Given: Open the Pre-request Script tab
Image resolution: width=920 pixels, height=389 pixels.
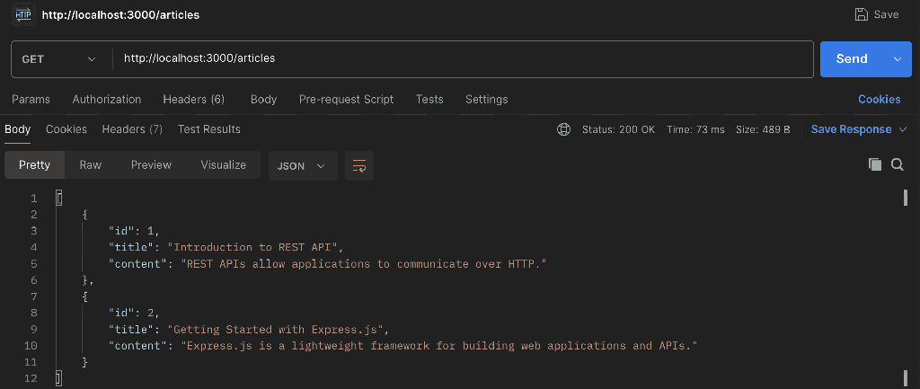Looking at the screenshot, I should click(x=346, y=99).
